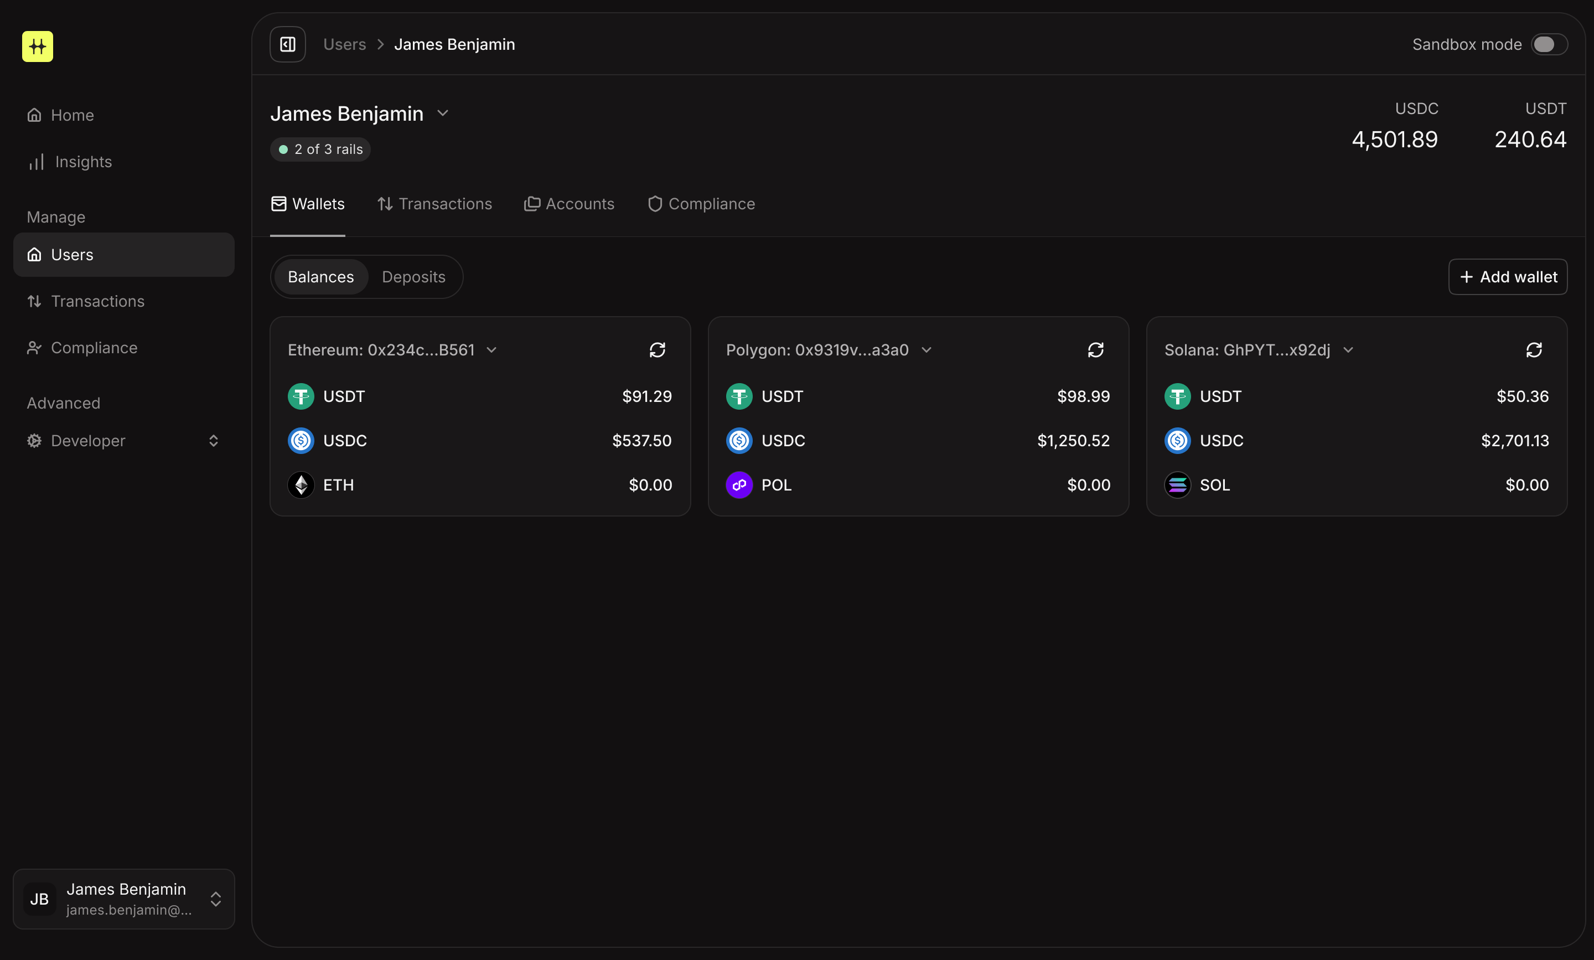This screenshot has width=1594, height=960.
Task: Switch to the Wallets tab
Action: click(308, 204)
